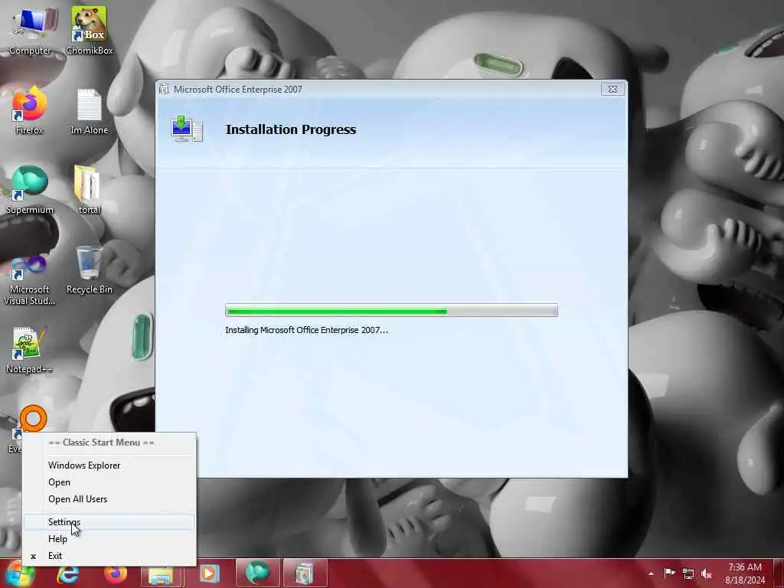
Task: Switch to Office setup taskbar button
Action: (x=305, y=573)
